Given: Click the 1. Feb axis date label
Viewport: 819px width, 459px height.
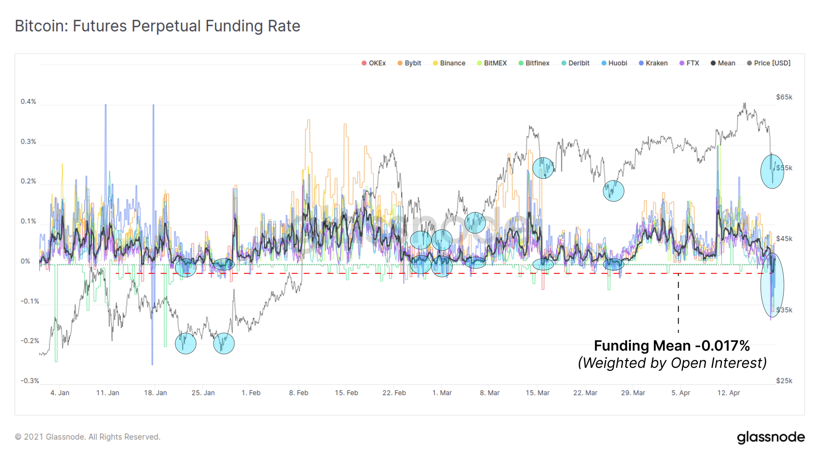Looking at the screenshot, I should 251,393.
